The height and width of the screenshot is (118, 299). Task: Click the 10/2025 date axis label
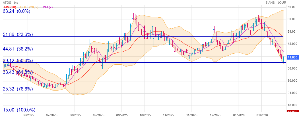click(145, 115)
